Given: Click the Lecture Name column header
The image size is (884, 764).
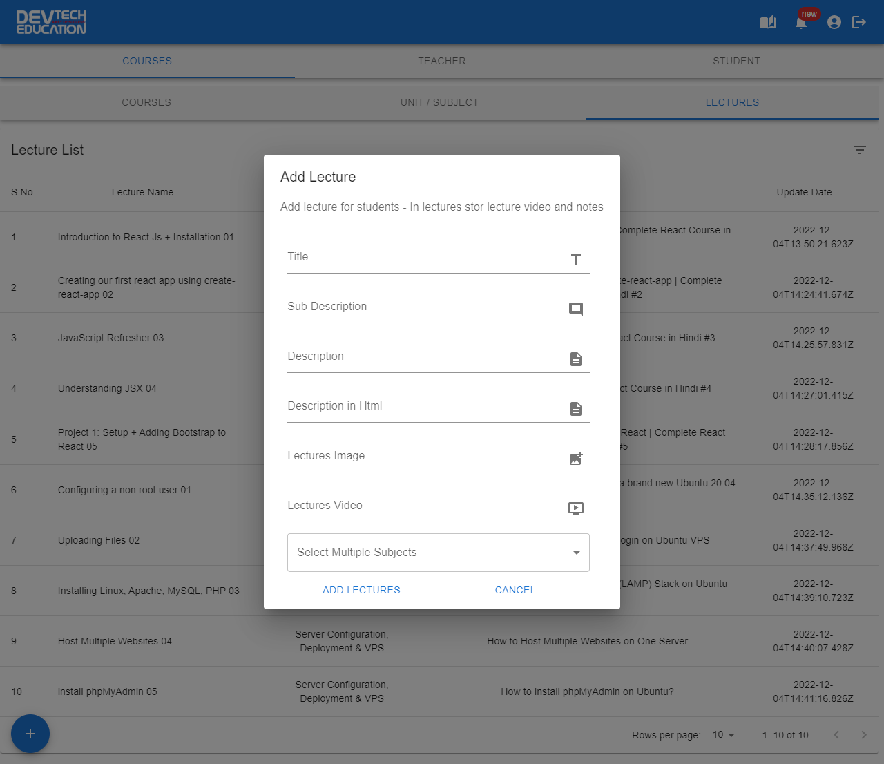Looking at the screenshot, I should 142,192.
